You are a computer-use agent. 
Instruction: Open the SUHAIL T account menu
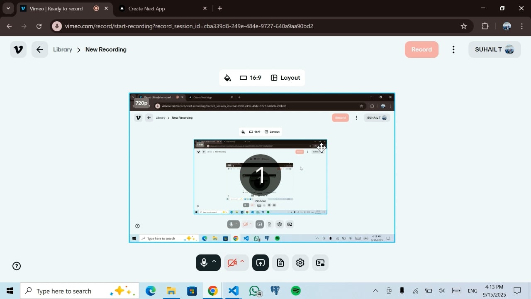pyautogui.click(x=494, y=49)
